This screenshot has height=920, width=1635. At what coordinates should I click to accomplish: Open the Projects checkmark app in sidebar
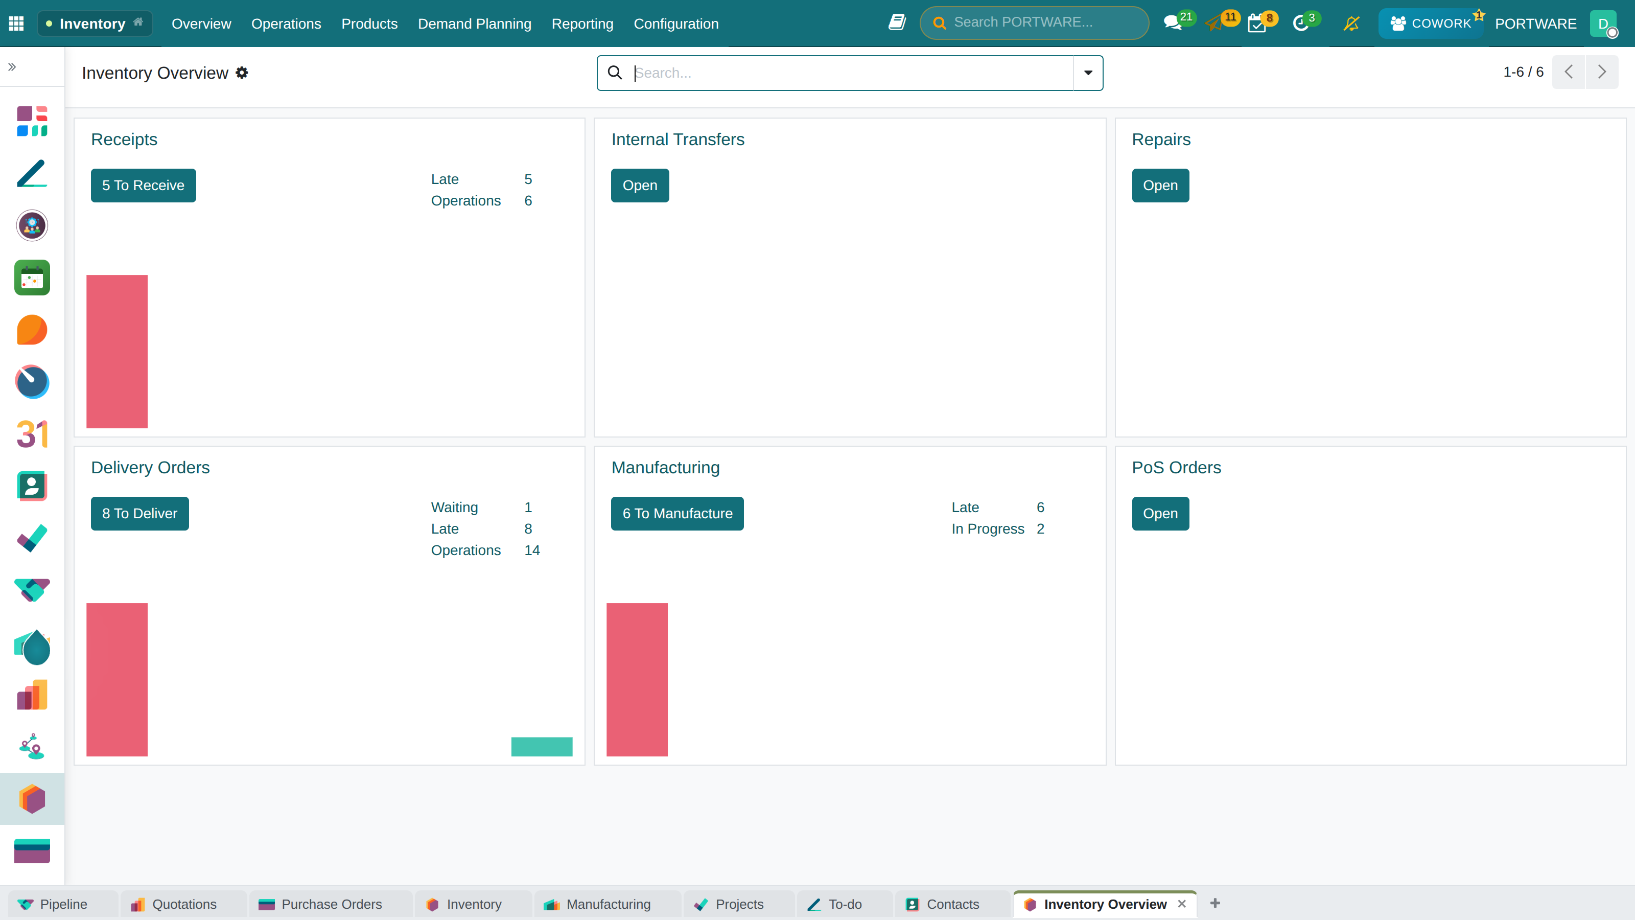(x=32, y=538)
